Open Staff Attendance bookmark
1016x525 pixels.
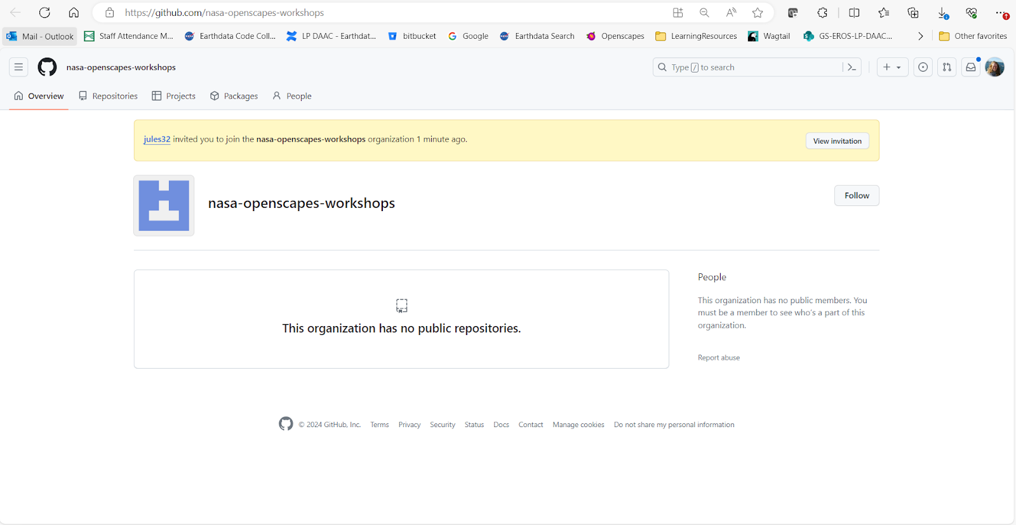point(129,36)
